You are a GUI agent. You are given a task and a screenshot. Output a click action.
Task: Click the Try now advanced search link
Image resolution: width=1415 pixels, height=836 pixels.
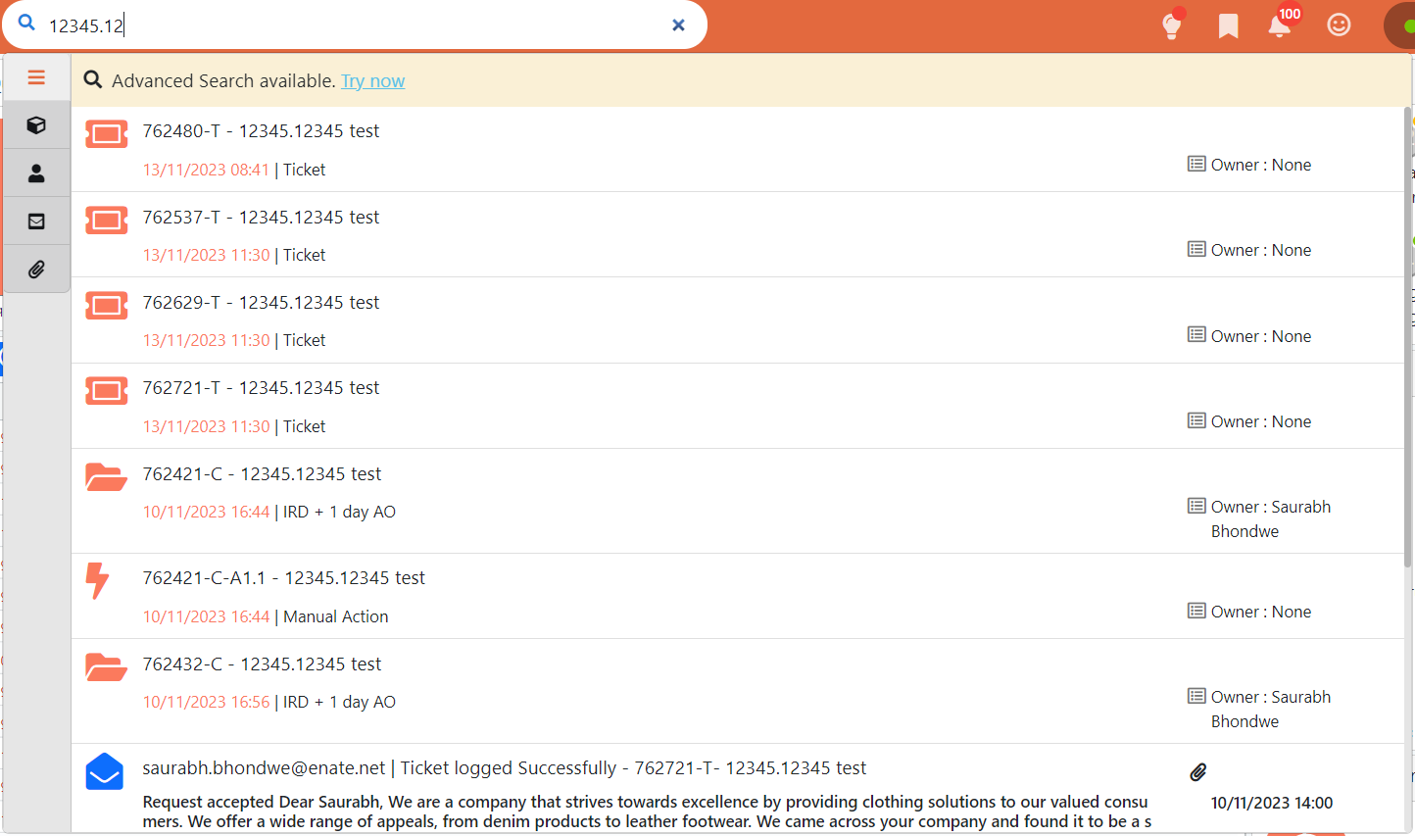click(x=372, y=81)
